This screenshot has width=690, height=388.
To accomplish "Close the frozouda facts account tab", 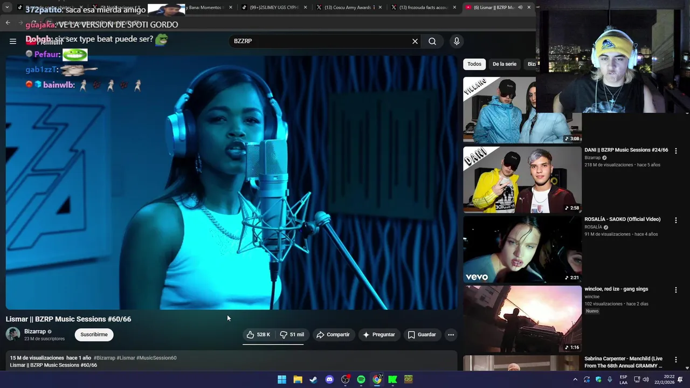I will point(454,8).
